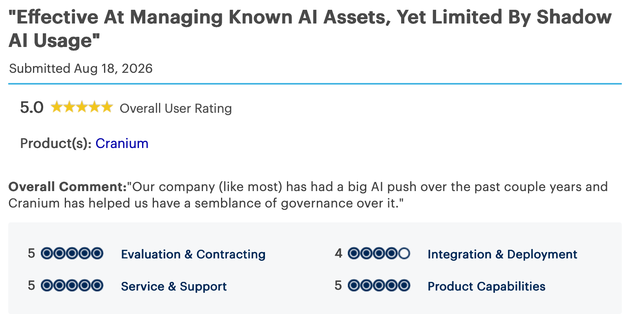Open the Cranium product link
Image resolution: width=643 pixels, height=314 pixels.
[x=122, y=144]
